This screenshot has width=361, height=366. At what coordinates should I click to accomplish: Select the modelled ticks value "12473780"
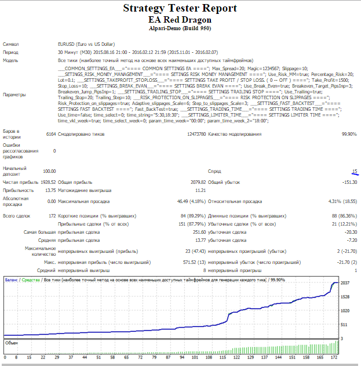[x=196, y=134]
